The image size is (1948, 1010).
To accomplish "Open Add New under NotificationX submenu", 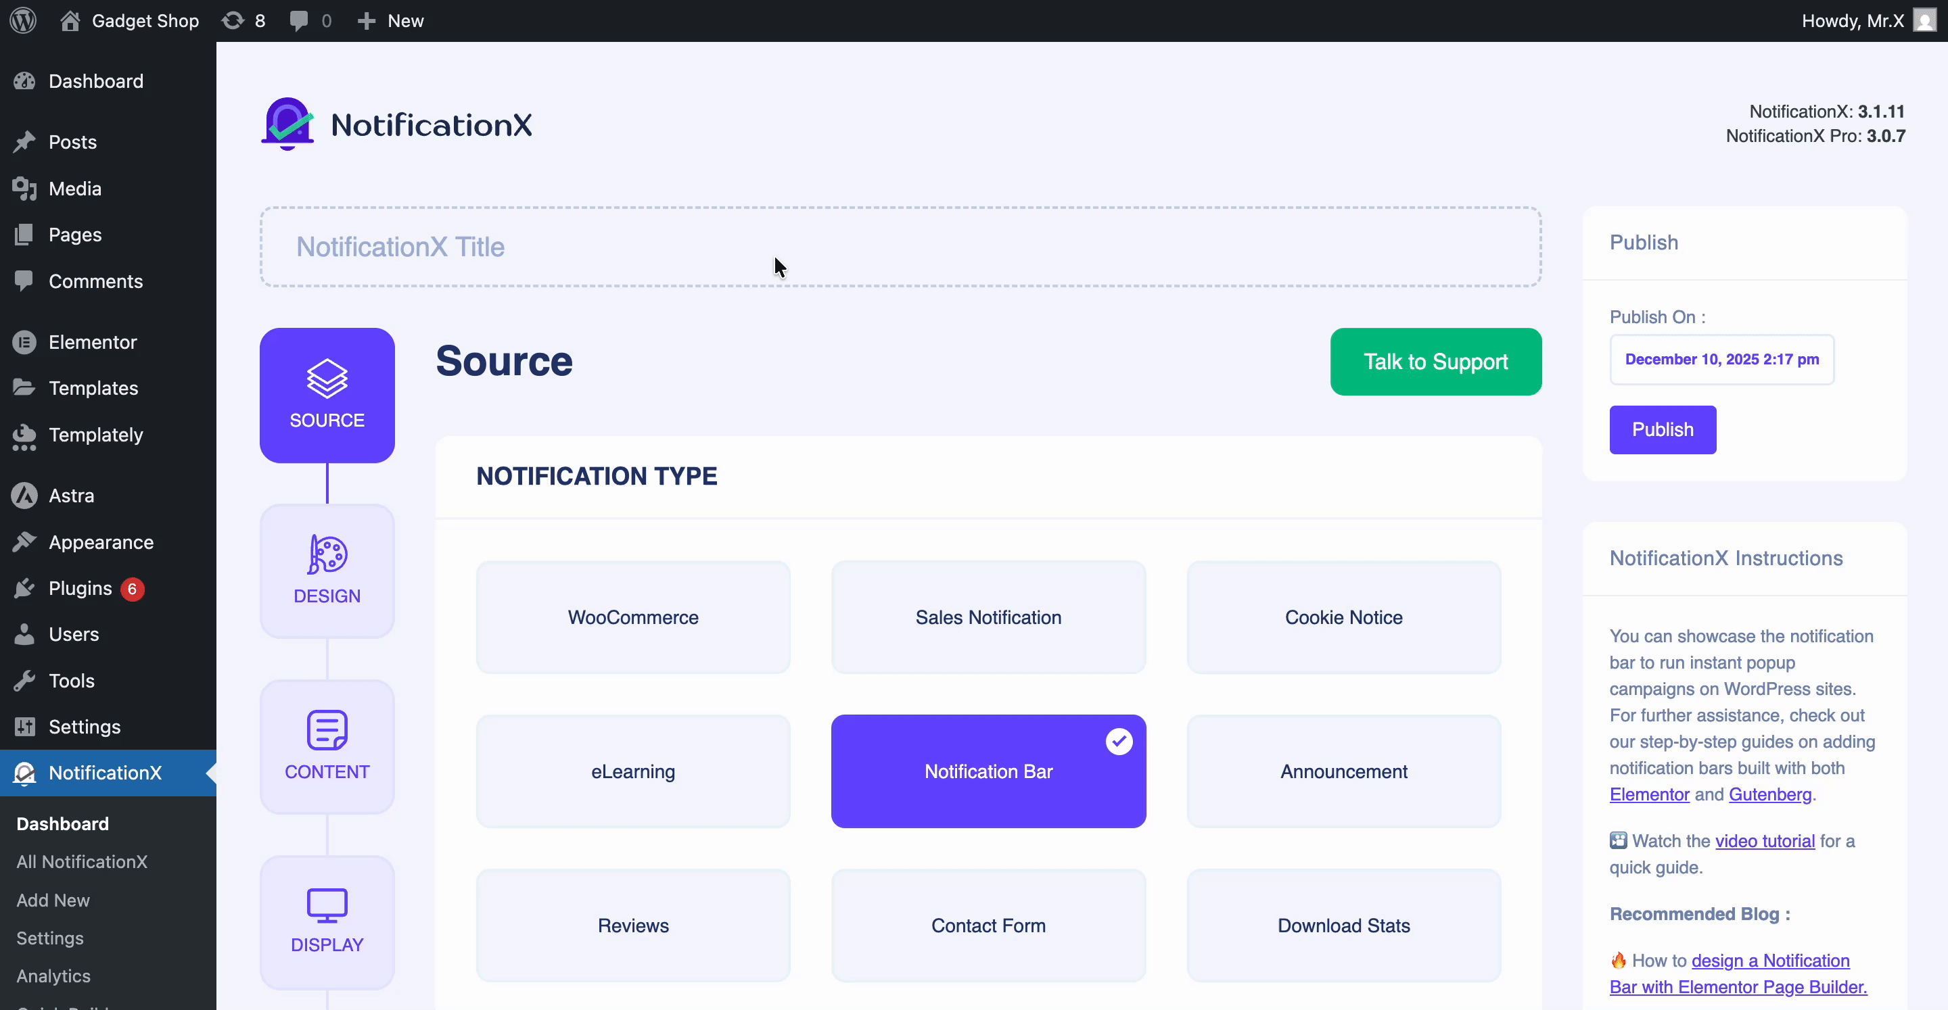I will coord(53,900).
